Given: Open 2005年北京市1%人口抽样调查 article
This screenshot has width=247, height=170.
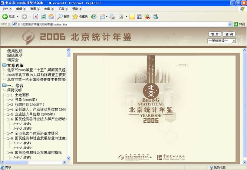Looking at the screenshot, I should click(37, 75).
